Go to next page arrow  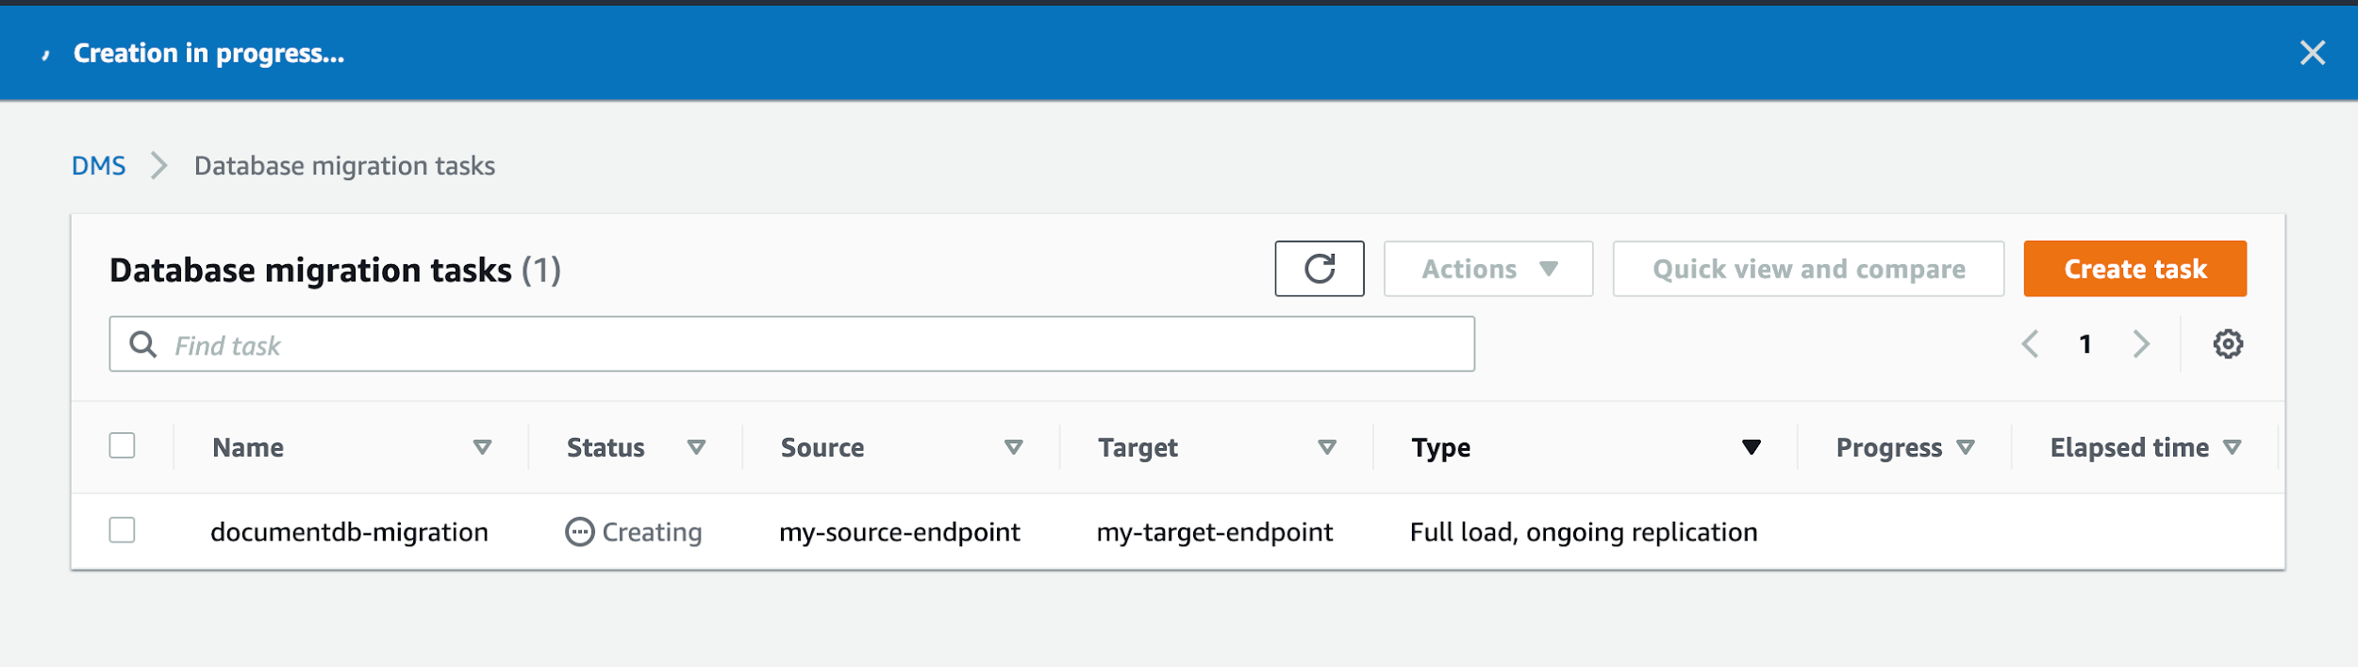(x=2141, y=344)
